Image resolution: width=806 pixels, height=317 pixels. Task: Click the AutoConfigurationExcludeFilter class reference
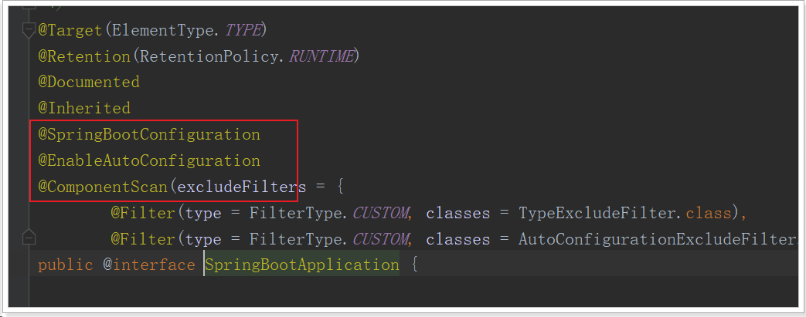657,239
